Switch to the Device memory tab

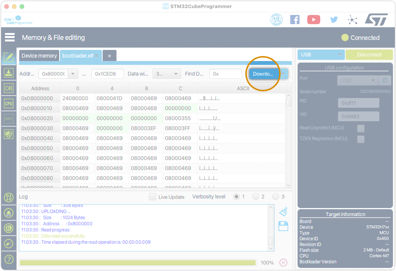point(39,55)
